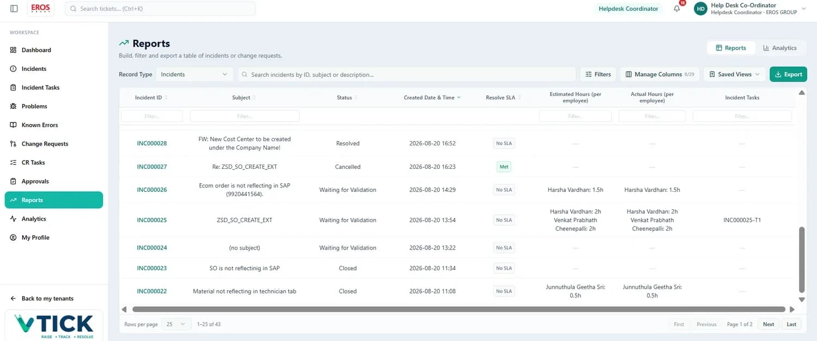Click the Met SLA badge for INC000027
This screenshot has width=817, height=341.
click(x=504, y=167)
